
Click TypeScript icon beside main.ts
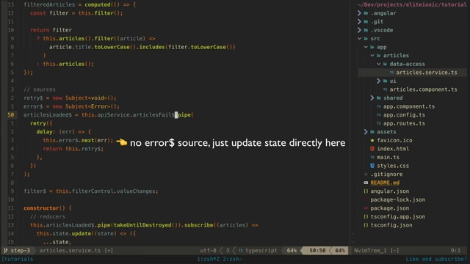click(x=372, y=157)
